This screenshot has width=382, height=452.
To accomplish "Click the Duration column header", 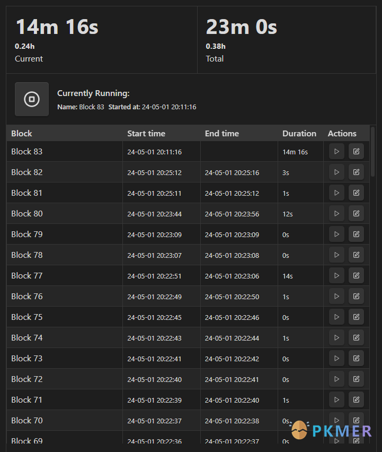I will pos(300,134).
